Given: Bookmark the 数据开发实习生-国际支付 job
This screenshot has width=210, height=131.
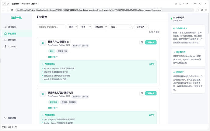Looking at the screenshot, I should tap(142, 93).
